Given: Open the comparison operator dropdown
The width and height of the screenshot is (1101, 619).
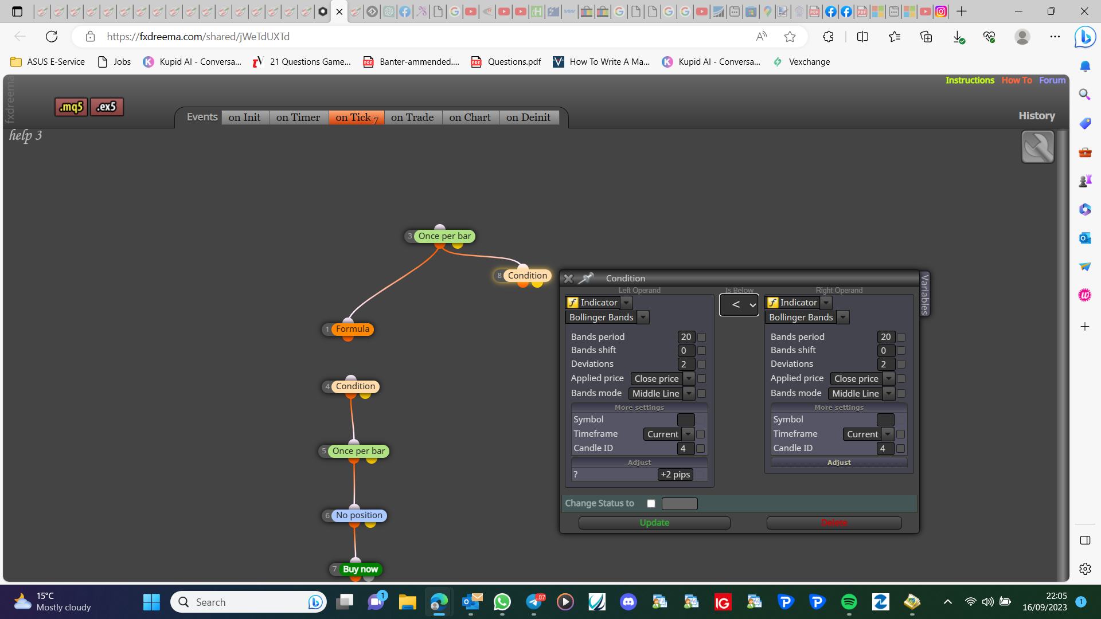Looking at the screenshot, I should [x=739, y=305].
